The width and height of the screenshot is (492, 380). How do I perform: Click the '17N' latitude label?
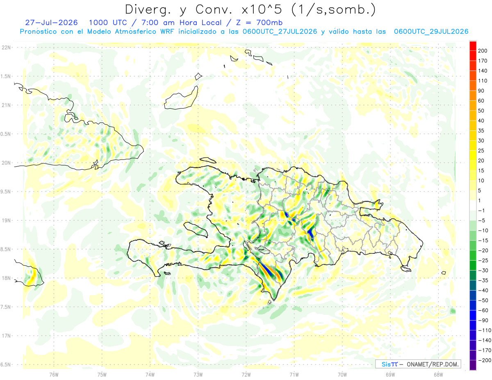(x=6, y=336)
